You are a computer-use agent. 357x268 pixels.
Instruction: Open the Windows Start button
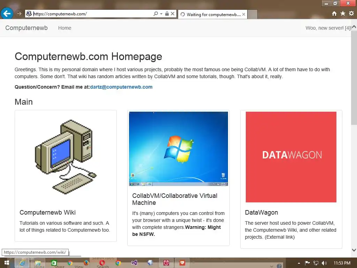pos(7,263)
